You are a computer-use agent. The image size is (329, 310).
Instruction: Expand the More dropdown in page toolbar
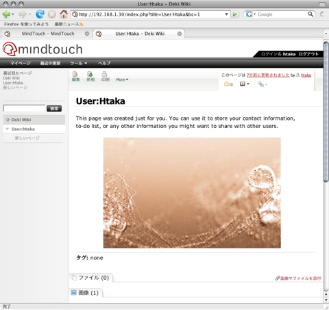click(122, 79)
